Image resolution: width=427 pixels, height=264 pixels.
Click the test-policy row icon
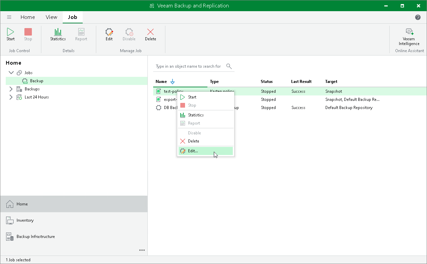coord(159,91)
